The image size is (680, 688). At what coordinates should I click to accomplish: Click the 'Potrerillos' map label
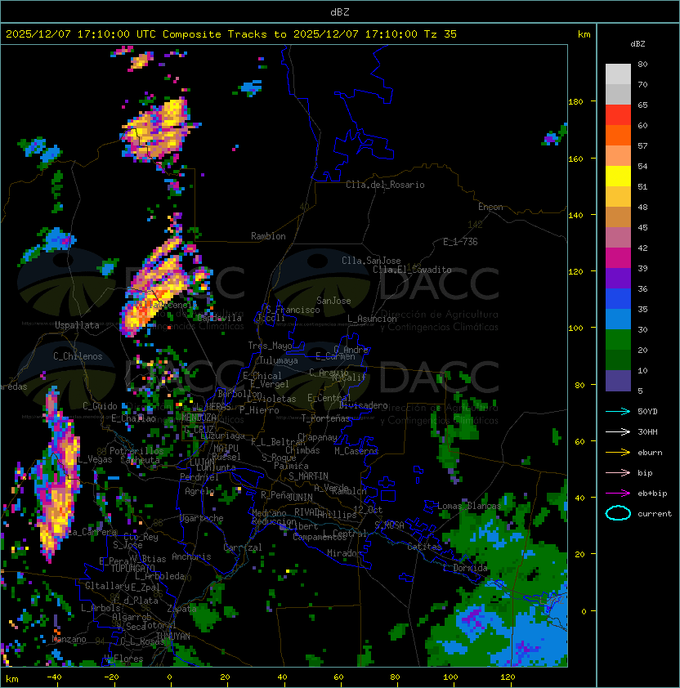pyautogui.click(x=136, y=451)
